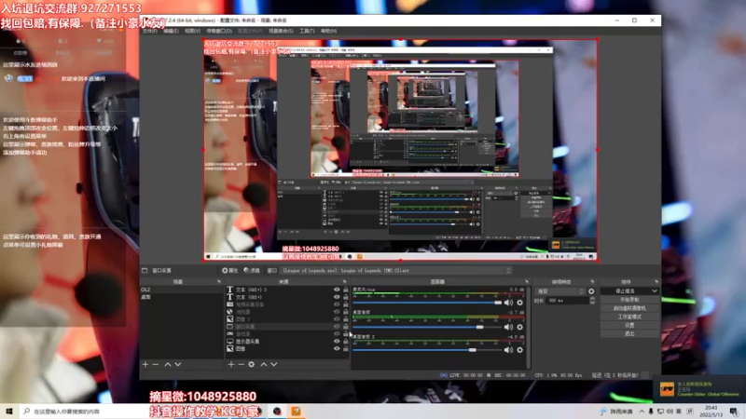Click the Windows taskbar search box

tap(83, 412)
